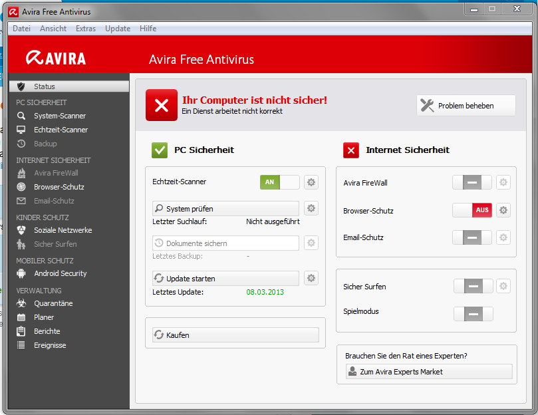Image resolution: width=538 pixels, height=415 pixels.
Task: Click the Soziale Netzwerke icon in the sidebar
Action: pyautogui.click(x=21, y=230)
